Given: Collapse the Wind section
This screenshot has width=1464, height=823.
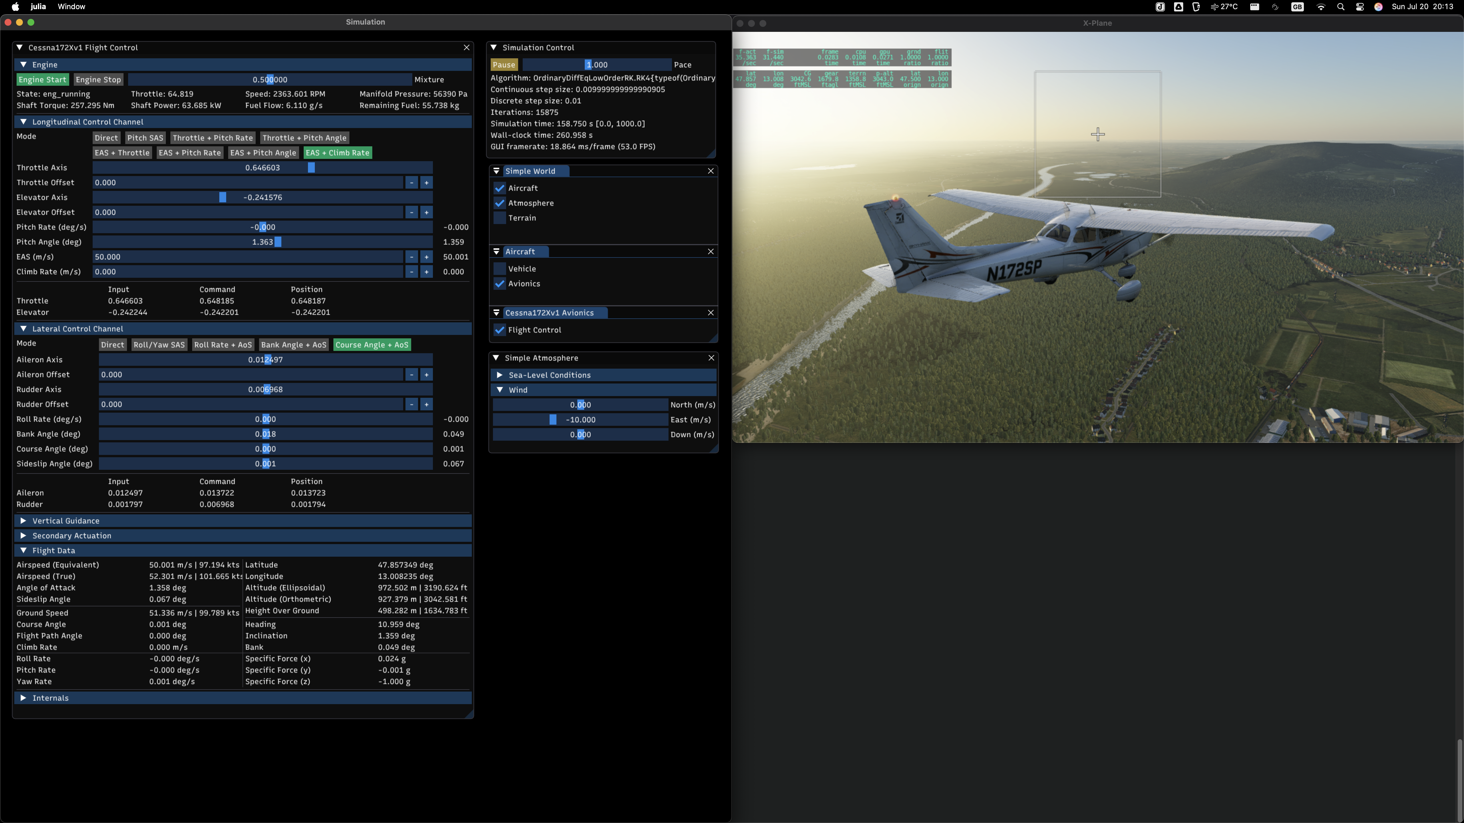Looking at the screenshot, I should point(500,390).
